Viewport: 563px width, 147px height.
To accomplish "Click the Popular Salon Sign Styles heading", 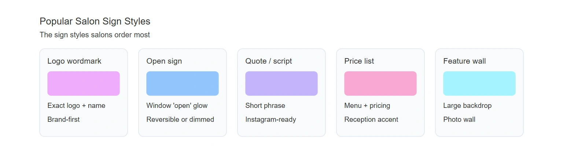I will (95, 21).
